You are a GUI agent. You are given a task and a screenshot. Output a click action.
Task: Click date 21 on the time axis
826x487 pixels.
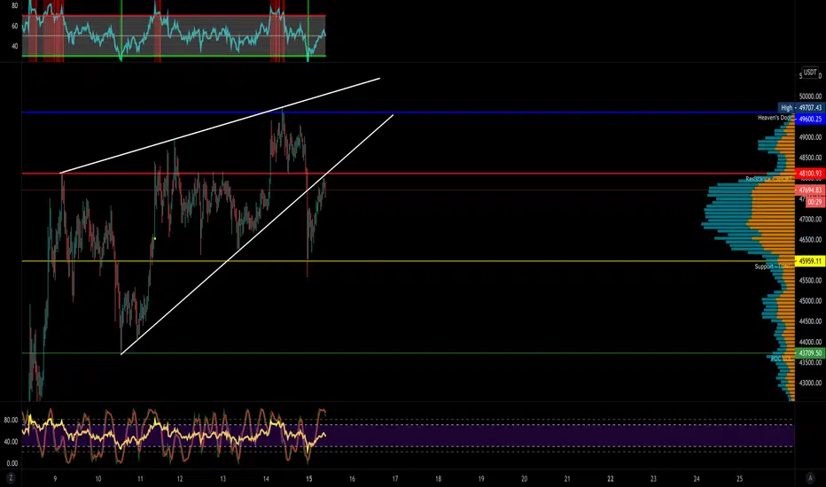(x=567, y=478)
